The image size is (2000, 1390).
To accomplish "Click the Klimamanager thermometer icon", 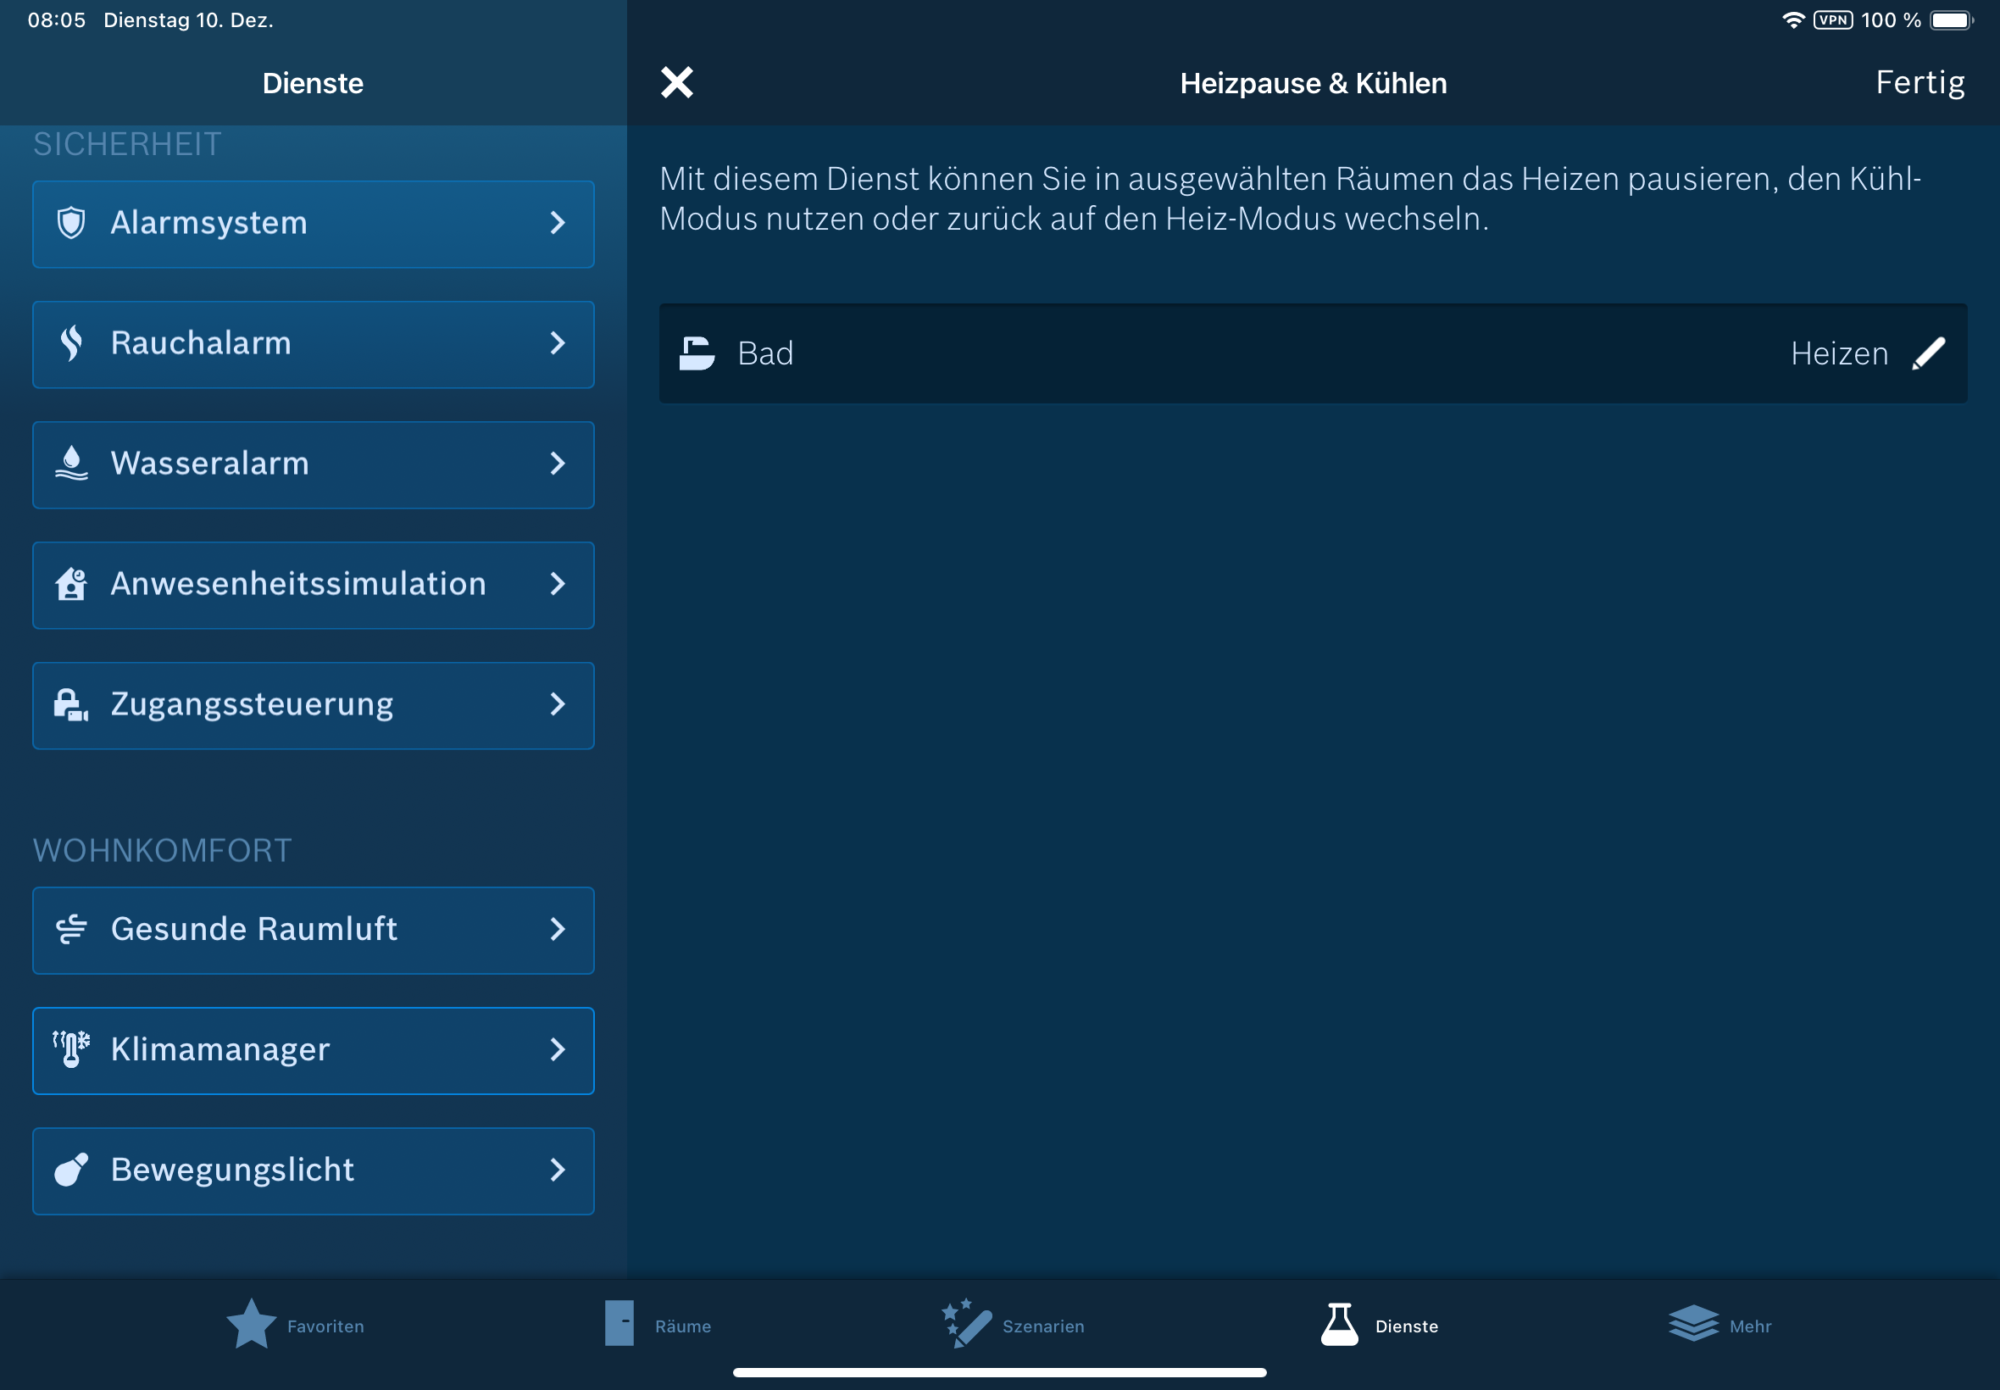I will click(x=71, y=1049).
